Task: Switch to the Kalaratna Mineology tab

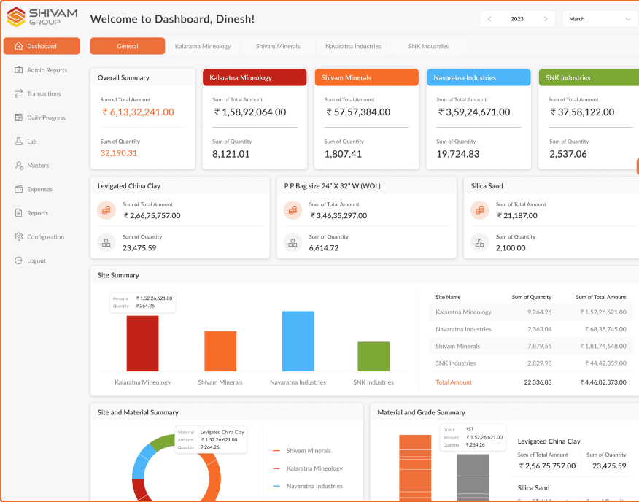Action: tap(203, 46)
